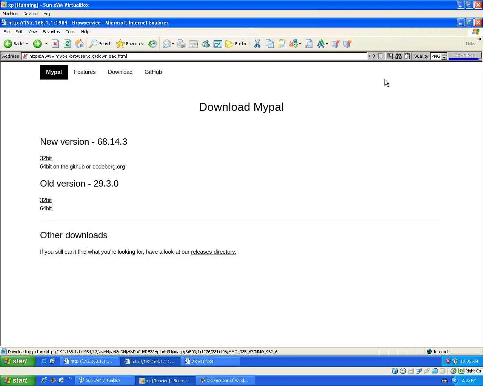This screenshot has width=483, height=386.
Task: Open the Folders toolbar button
Action: 237,44
